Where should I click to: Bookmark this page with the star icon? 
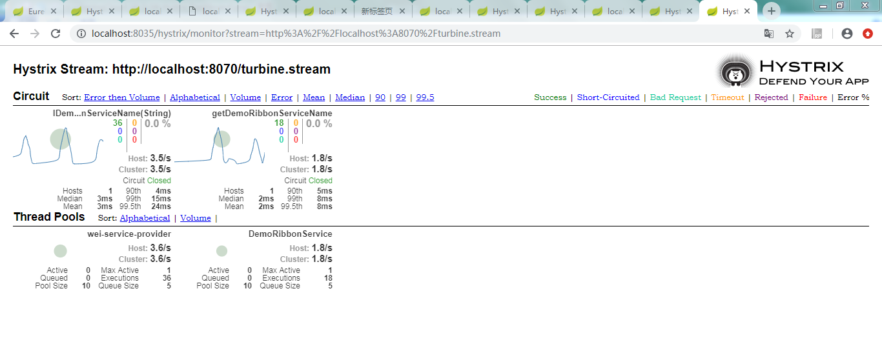point(789,34)
